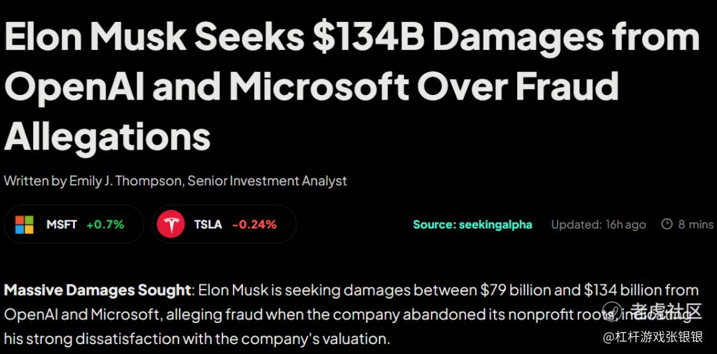This screenshot has width=717, height=354.
Task: Click the bold Massive Damages Sought heading
Action: click(x=98, y=290)
